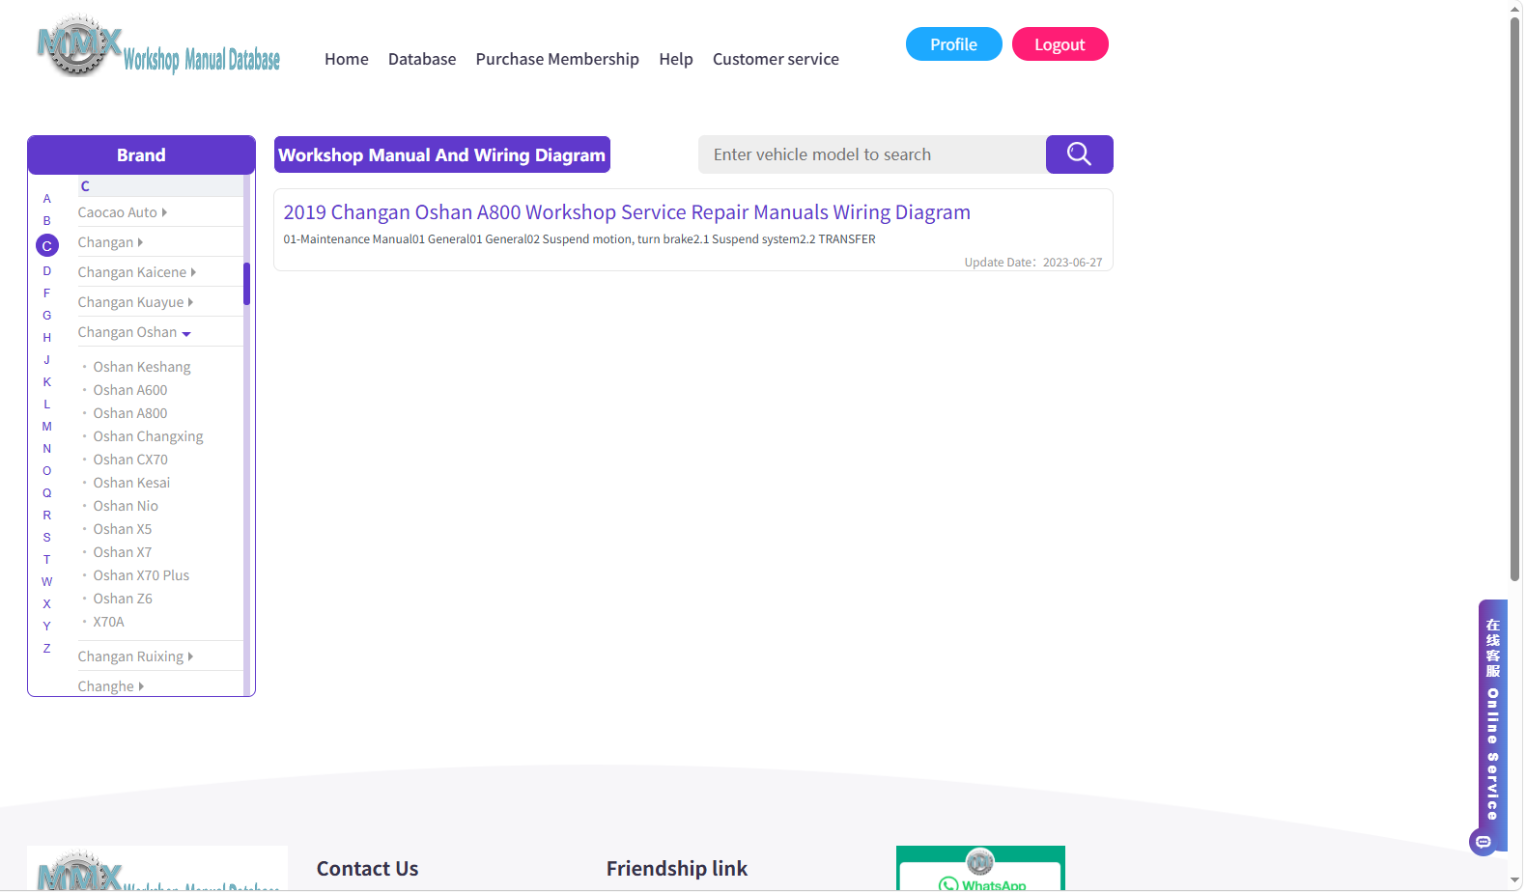Click the Logout button
Screen dimensions: 1526x893
(x=1060, y=44)
